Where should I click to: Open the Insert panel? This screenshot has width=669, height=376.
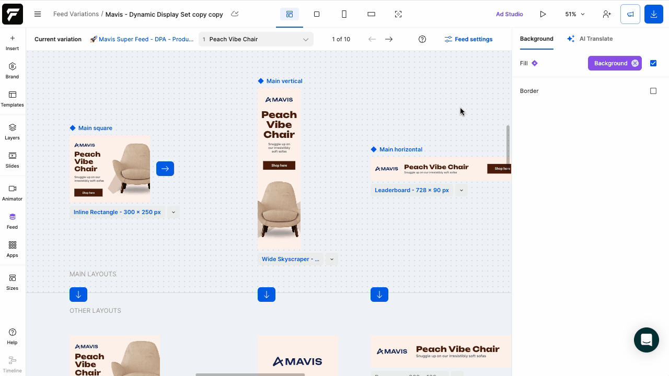click(13, 43)
